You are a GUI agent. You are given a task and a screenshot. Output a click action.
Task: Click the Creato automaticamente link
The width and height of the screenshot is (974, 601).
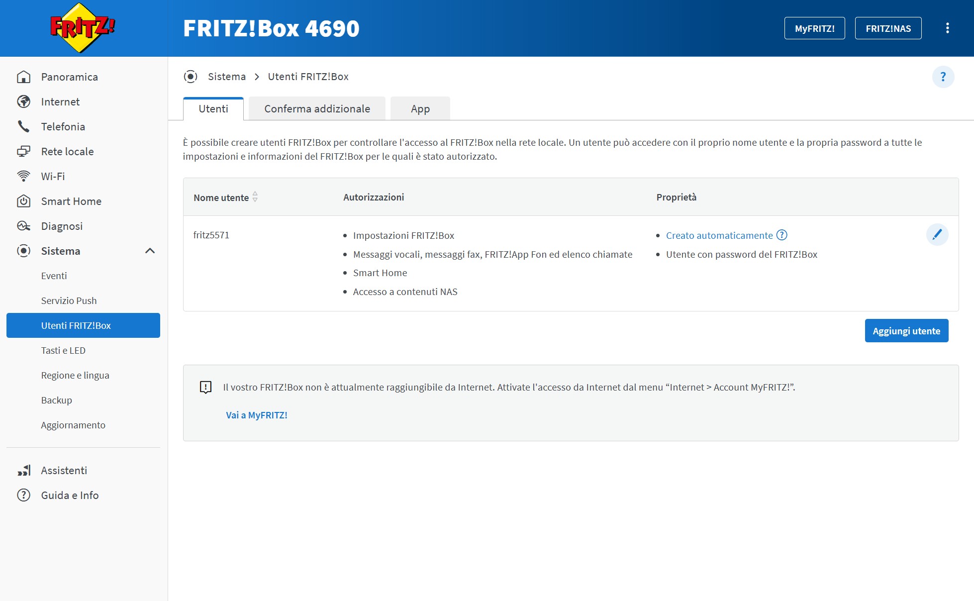pyautogui.click(x=719, y=235)
